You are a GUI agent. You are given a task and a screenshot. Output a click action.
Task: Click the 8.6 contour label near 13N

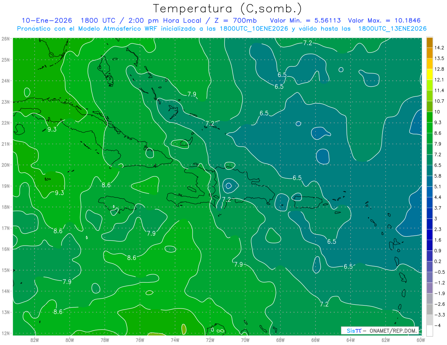tap(58, 312)
